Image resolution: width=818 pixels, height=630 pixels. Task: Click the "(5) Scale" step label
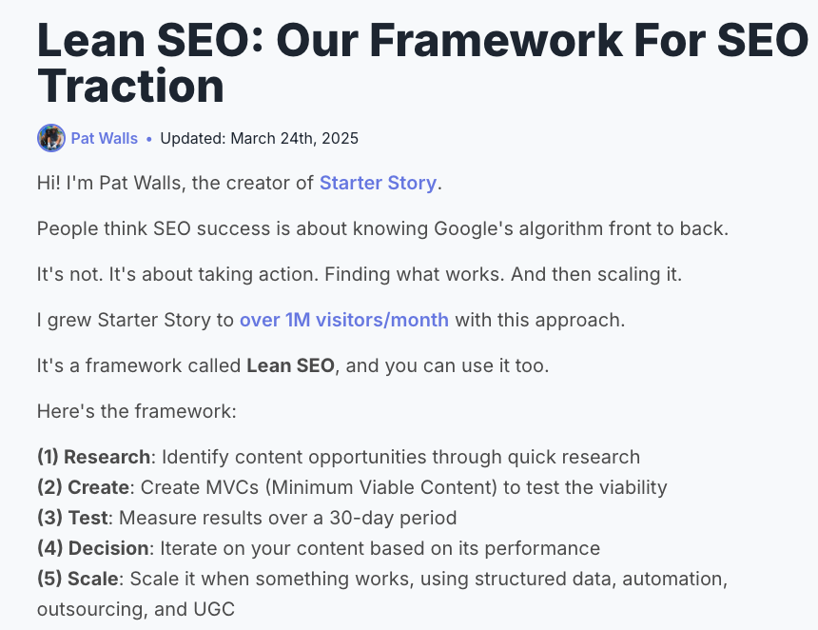pos(78,579)
